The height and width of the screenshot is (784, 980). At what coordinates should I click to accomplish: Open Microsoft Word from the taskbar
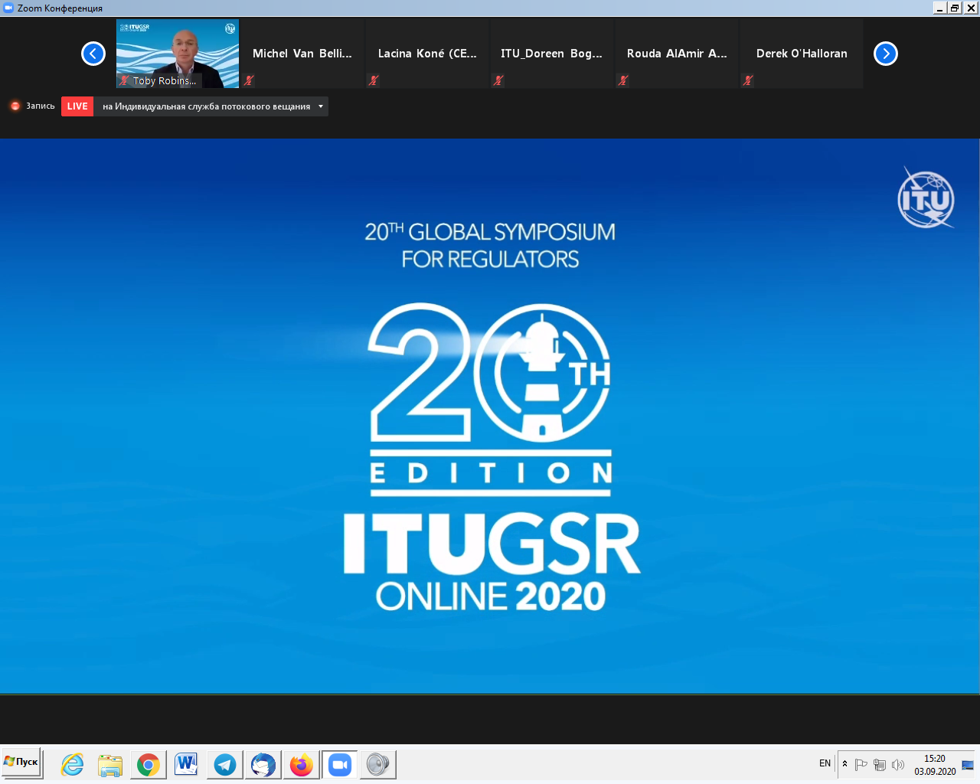click(187, 764)
